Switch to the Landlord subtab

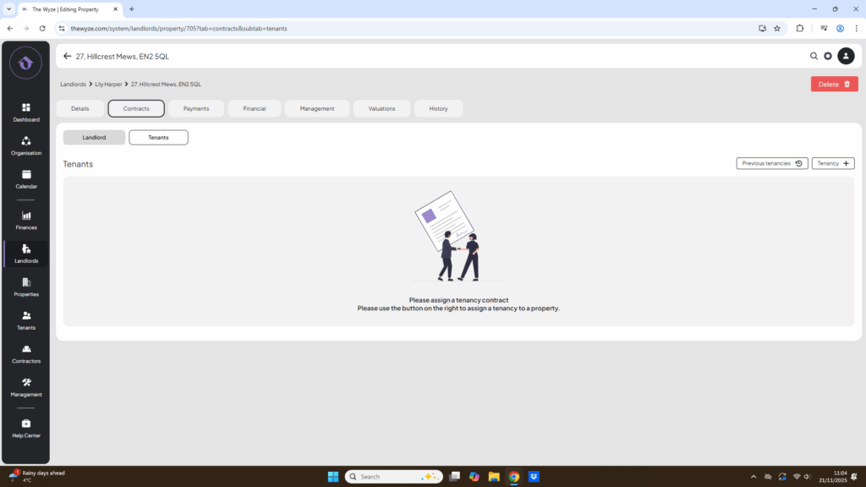click(94, 137)
